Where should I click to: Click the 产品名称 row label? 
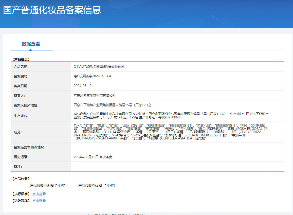pos(21,67)
